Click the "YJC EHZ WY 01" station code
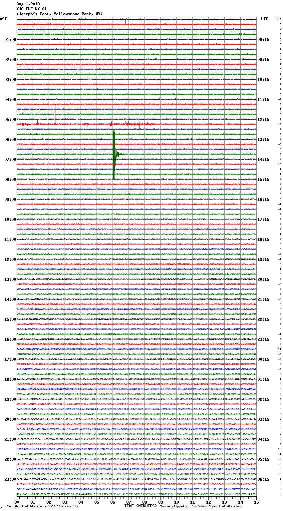The width and height of the screenshot is (283, 511). point(32,9)
